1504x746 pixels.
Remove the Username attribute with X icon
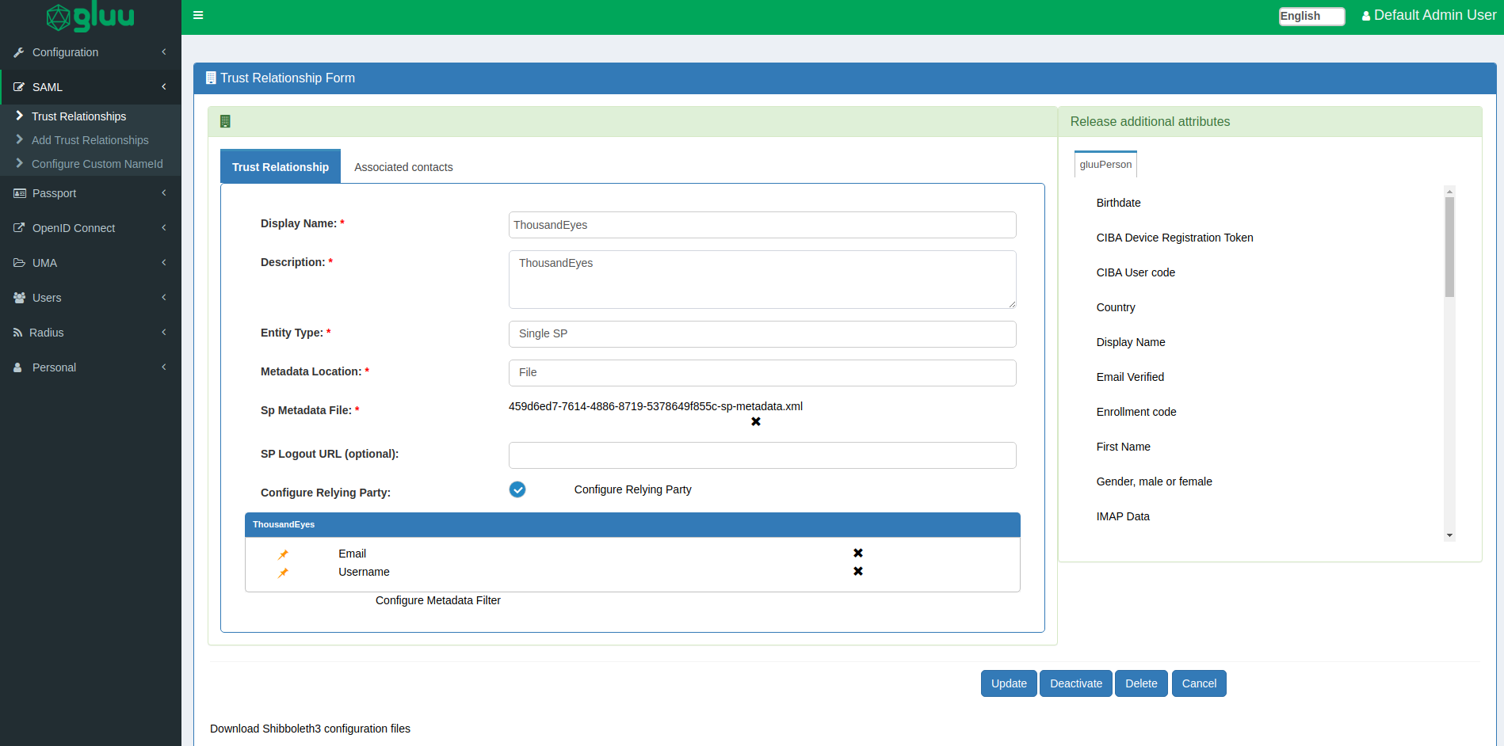857,571
